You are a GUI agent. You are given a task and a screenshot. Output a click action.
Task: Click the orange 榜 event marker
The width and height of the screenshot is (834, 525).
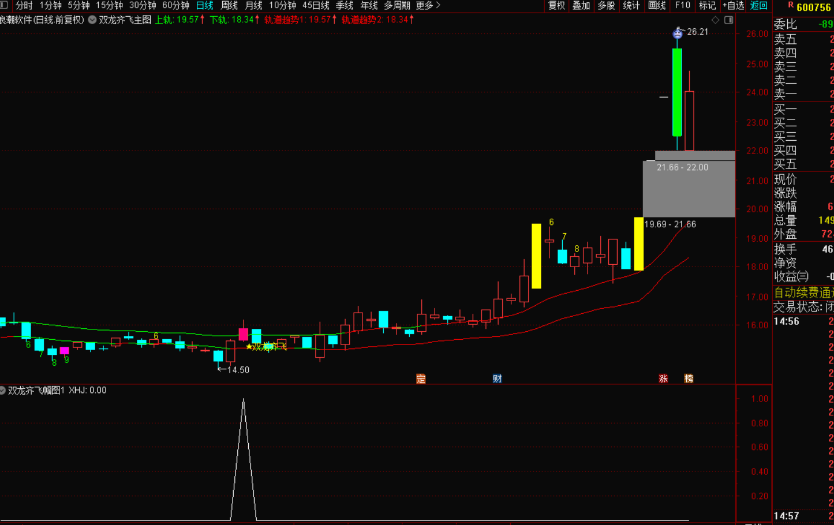pyautogui.click(x=689, y=378)
